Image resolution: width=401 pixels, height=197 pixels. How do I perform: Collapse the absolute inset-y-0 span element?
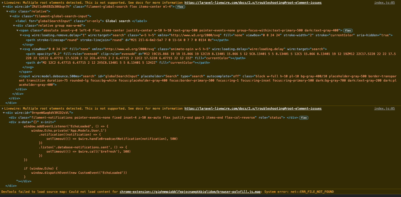[x=17, y=30]
